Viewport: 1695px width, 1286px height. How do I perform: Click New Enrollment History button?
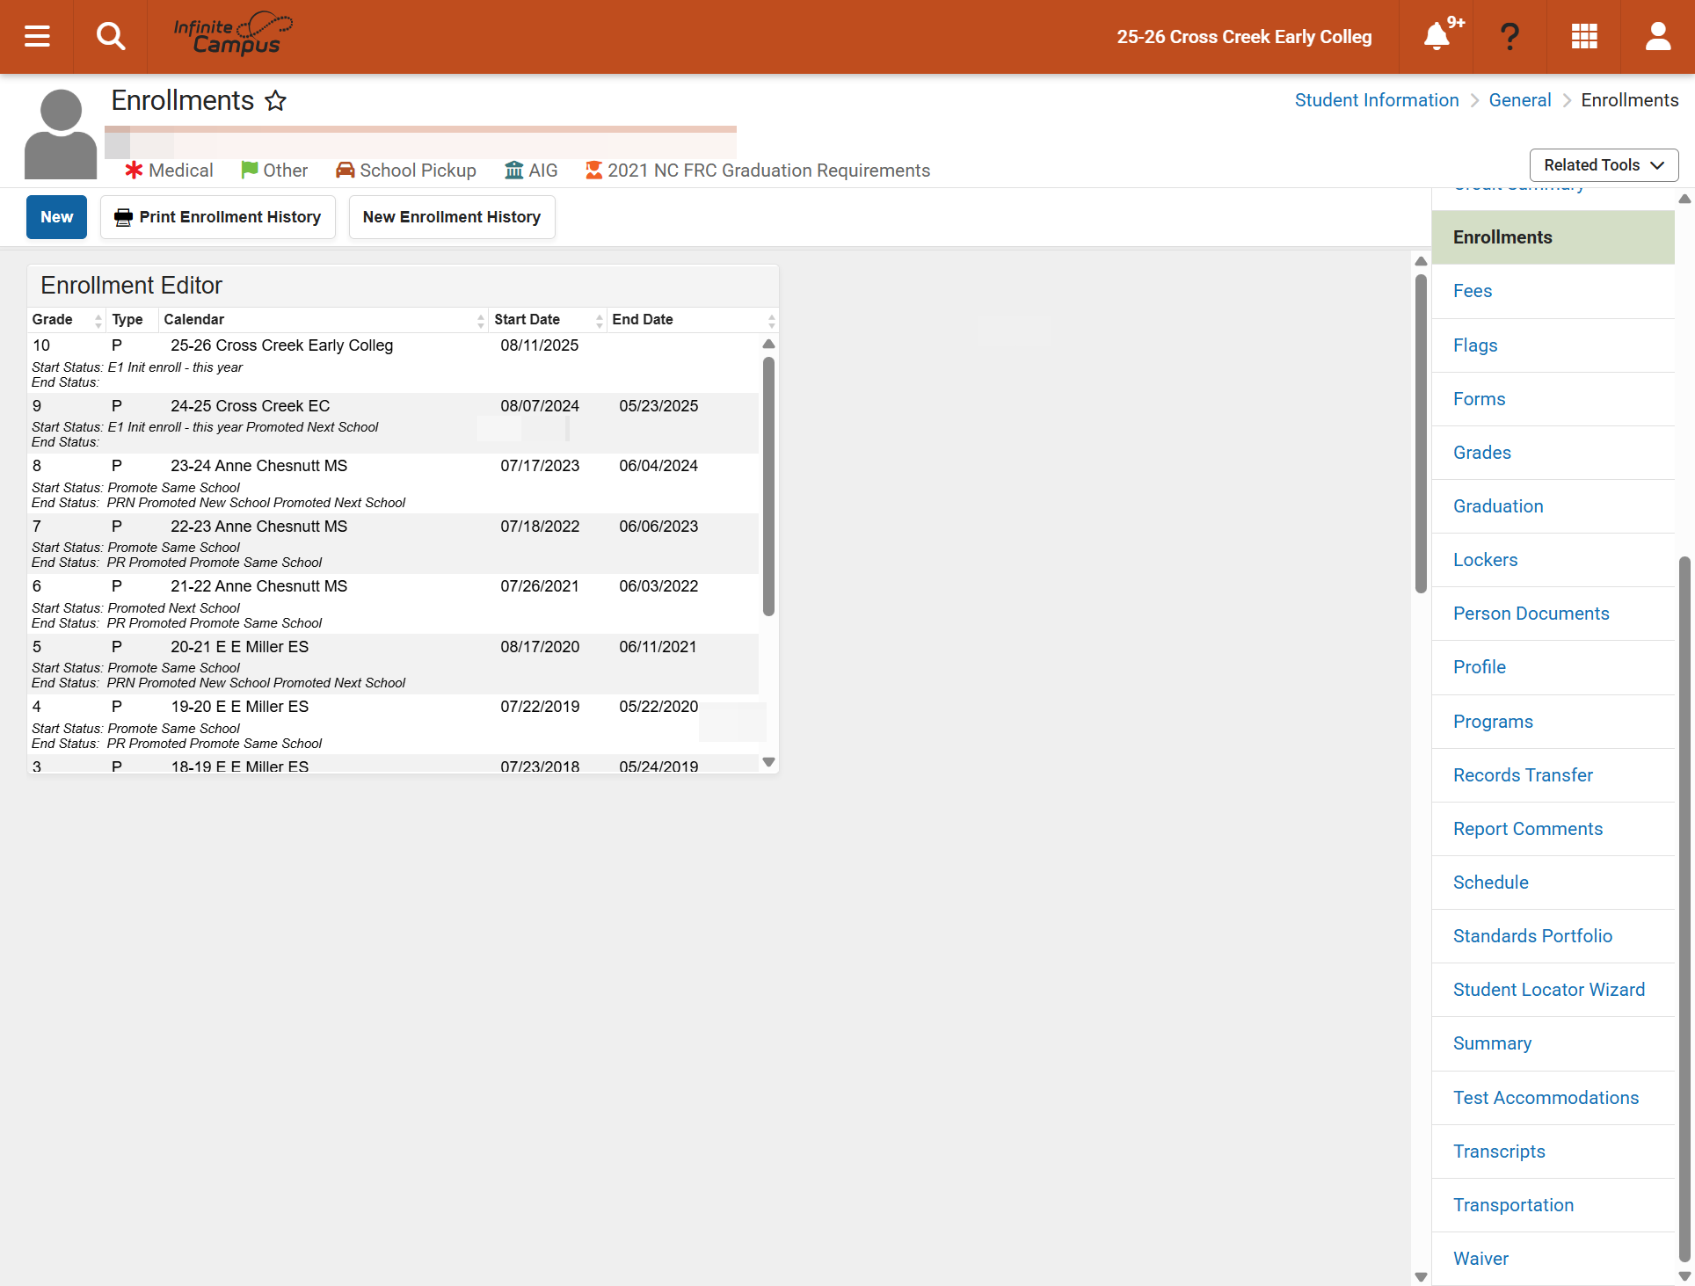coord(452,217)
